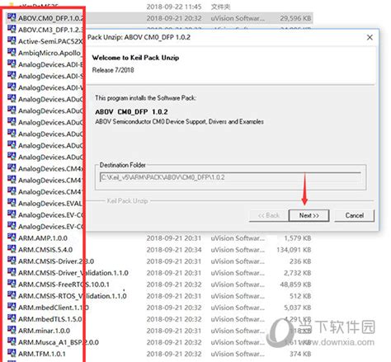Close the Pack Unzip dialog window

[370, 37]
